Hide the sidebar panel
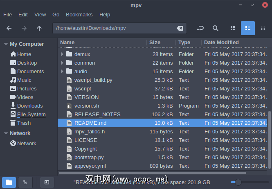This screenshot has width=272, height=189. pyautogui.click(x=47, y=182)
